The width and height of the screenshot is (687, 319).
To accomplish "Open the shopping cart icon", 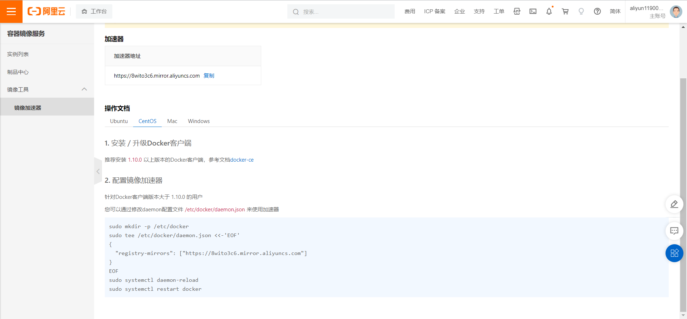I will point(565,11).
